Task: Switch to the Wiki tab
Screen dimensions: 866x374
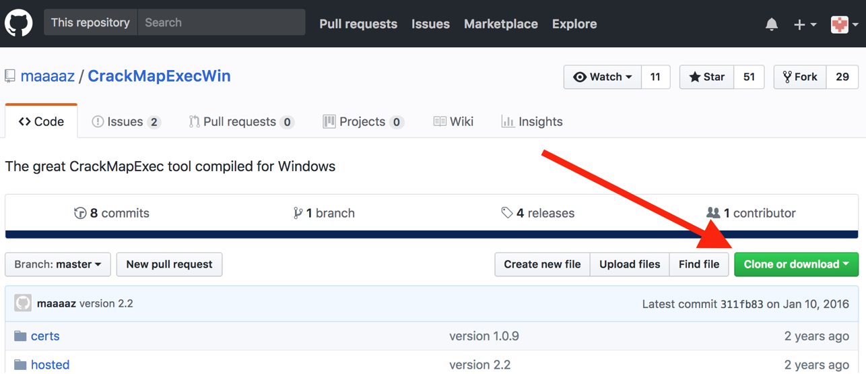Action: (453, 121)
